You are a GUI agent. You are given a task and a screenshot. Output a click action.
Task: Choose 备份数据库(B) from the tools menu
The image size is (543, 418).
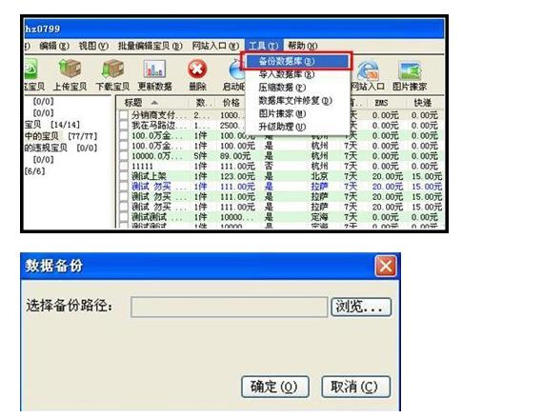tap(297, 61)
